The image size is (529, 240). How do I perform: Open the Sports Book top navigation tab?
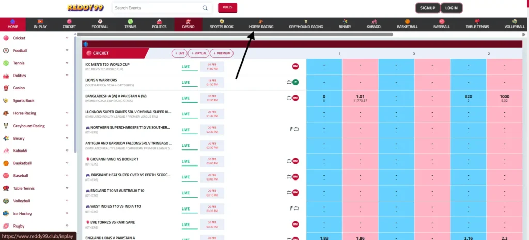(x=222, y=24)
